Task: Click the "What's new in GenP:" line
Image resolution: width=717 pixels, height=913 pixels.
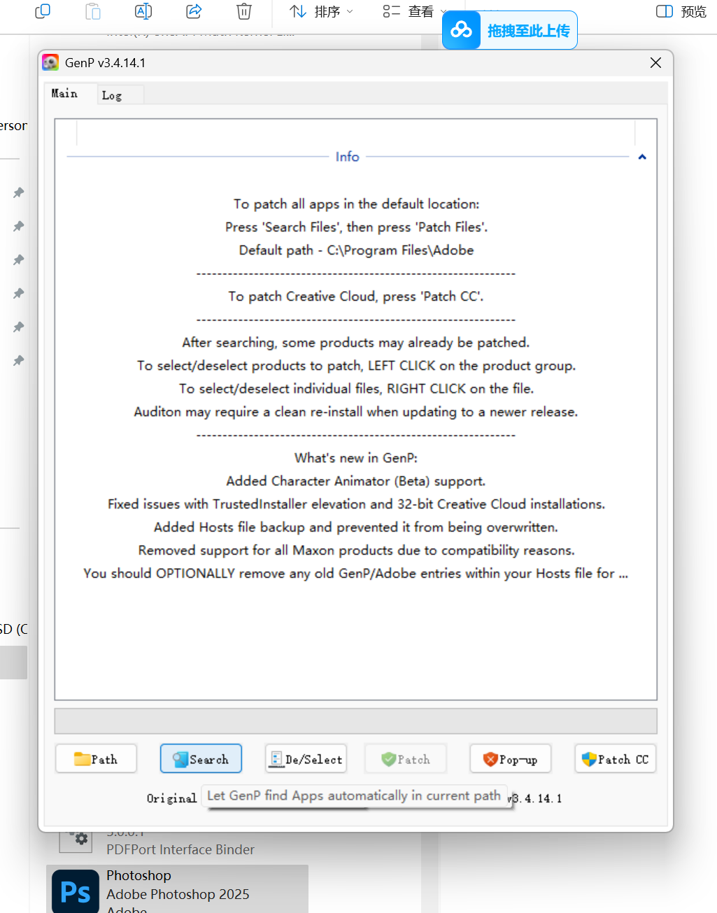Action: (x=356, y=458)
